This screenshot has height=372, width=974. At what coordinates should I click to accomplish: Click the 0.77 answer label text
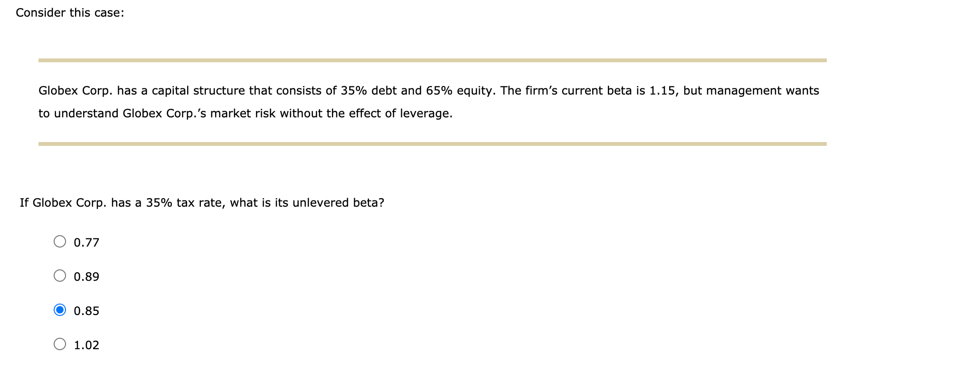(86, 241)
